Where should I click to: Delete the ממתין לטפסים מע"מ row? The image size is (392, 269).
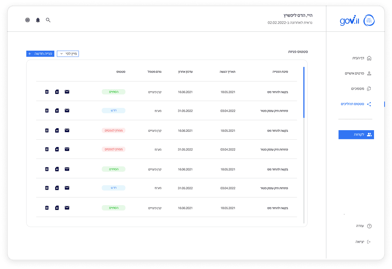point(47,149)
